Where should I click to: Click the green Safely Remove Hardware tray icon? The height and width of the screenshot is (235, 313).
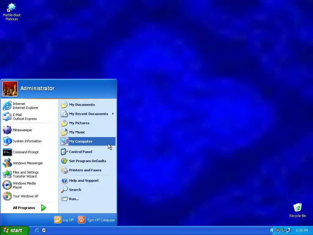(x=283, y=230)
